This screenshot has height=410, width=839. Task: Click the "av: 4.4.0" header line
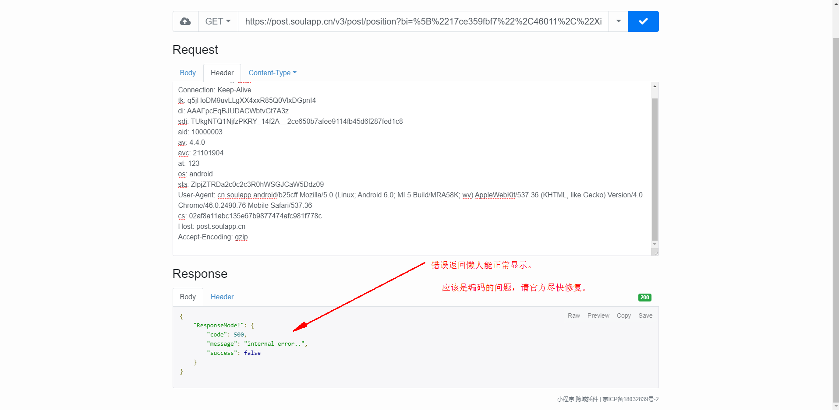pos(191,143)
